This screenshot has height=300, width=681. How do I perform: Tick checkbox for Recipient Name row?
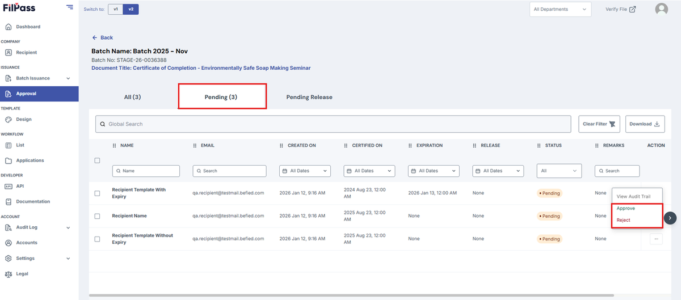click(97, 216)
